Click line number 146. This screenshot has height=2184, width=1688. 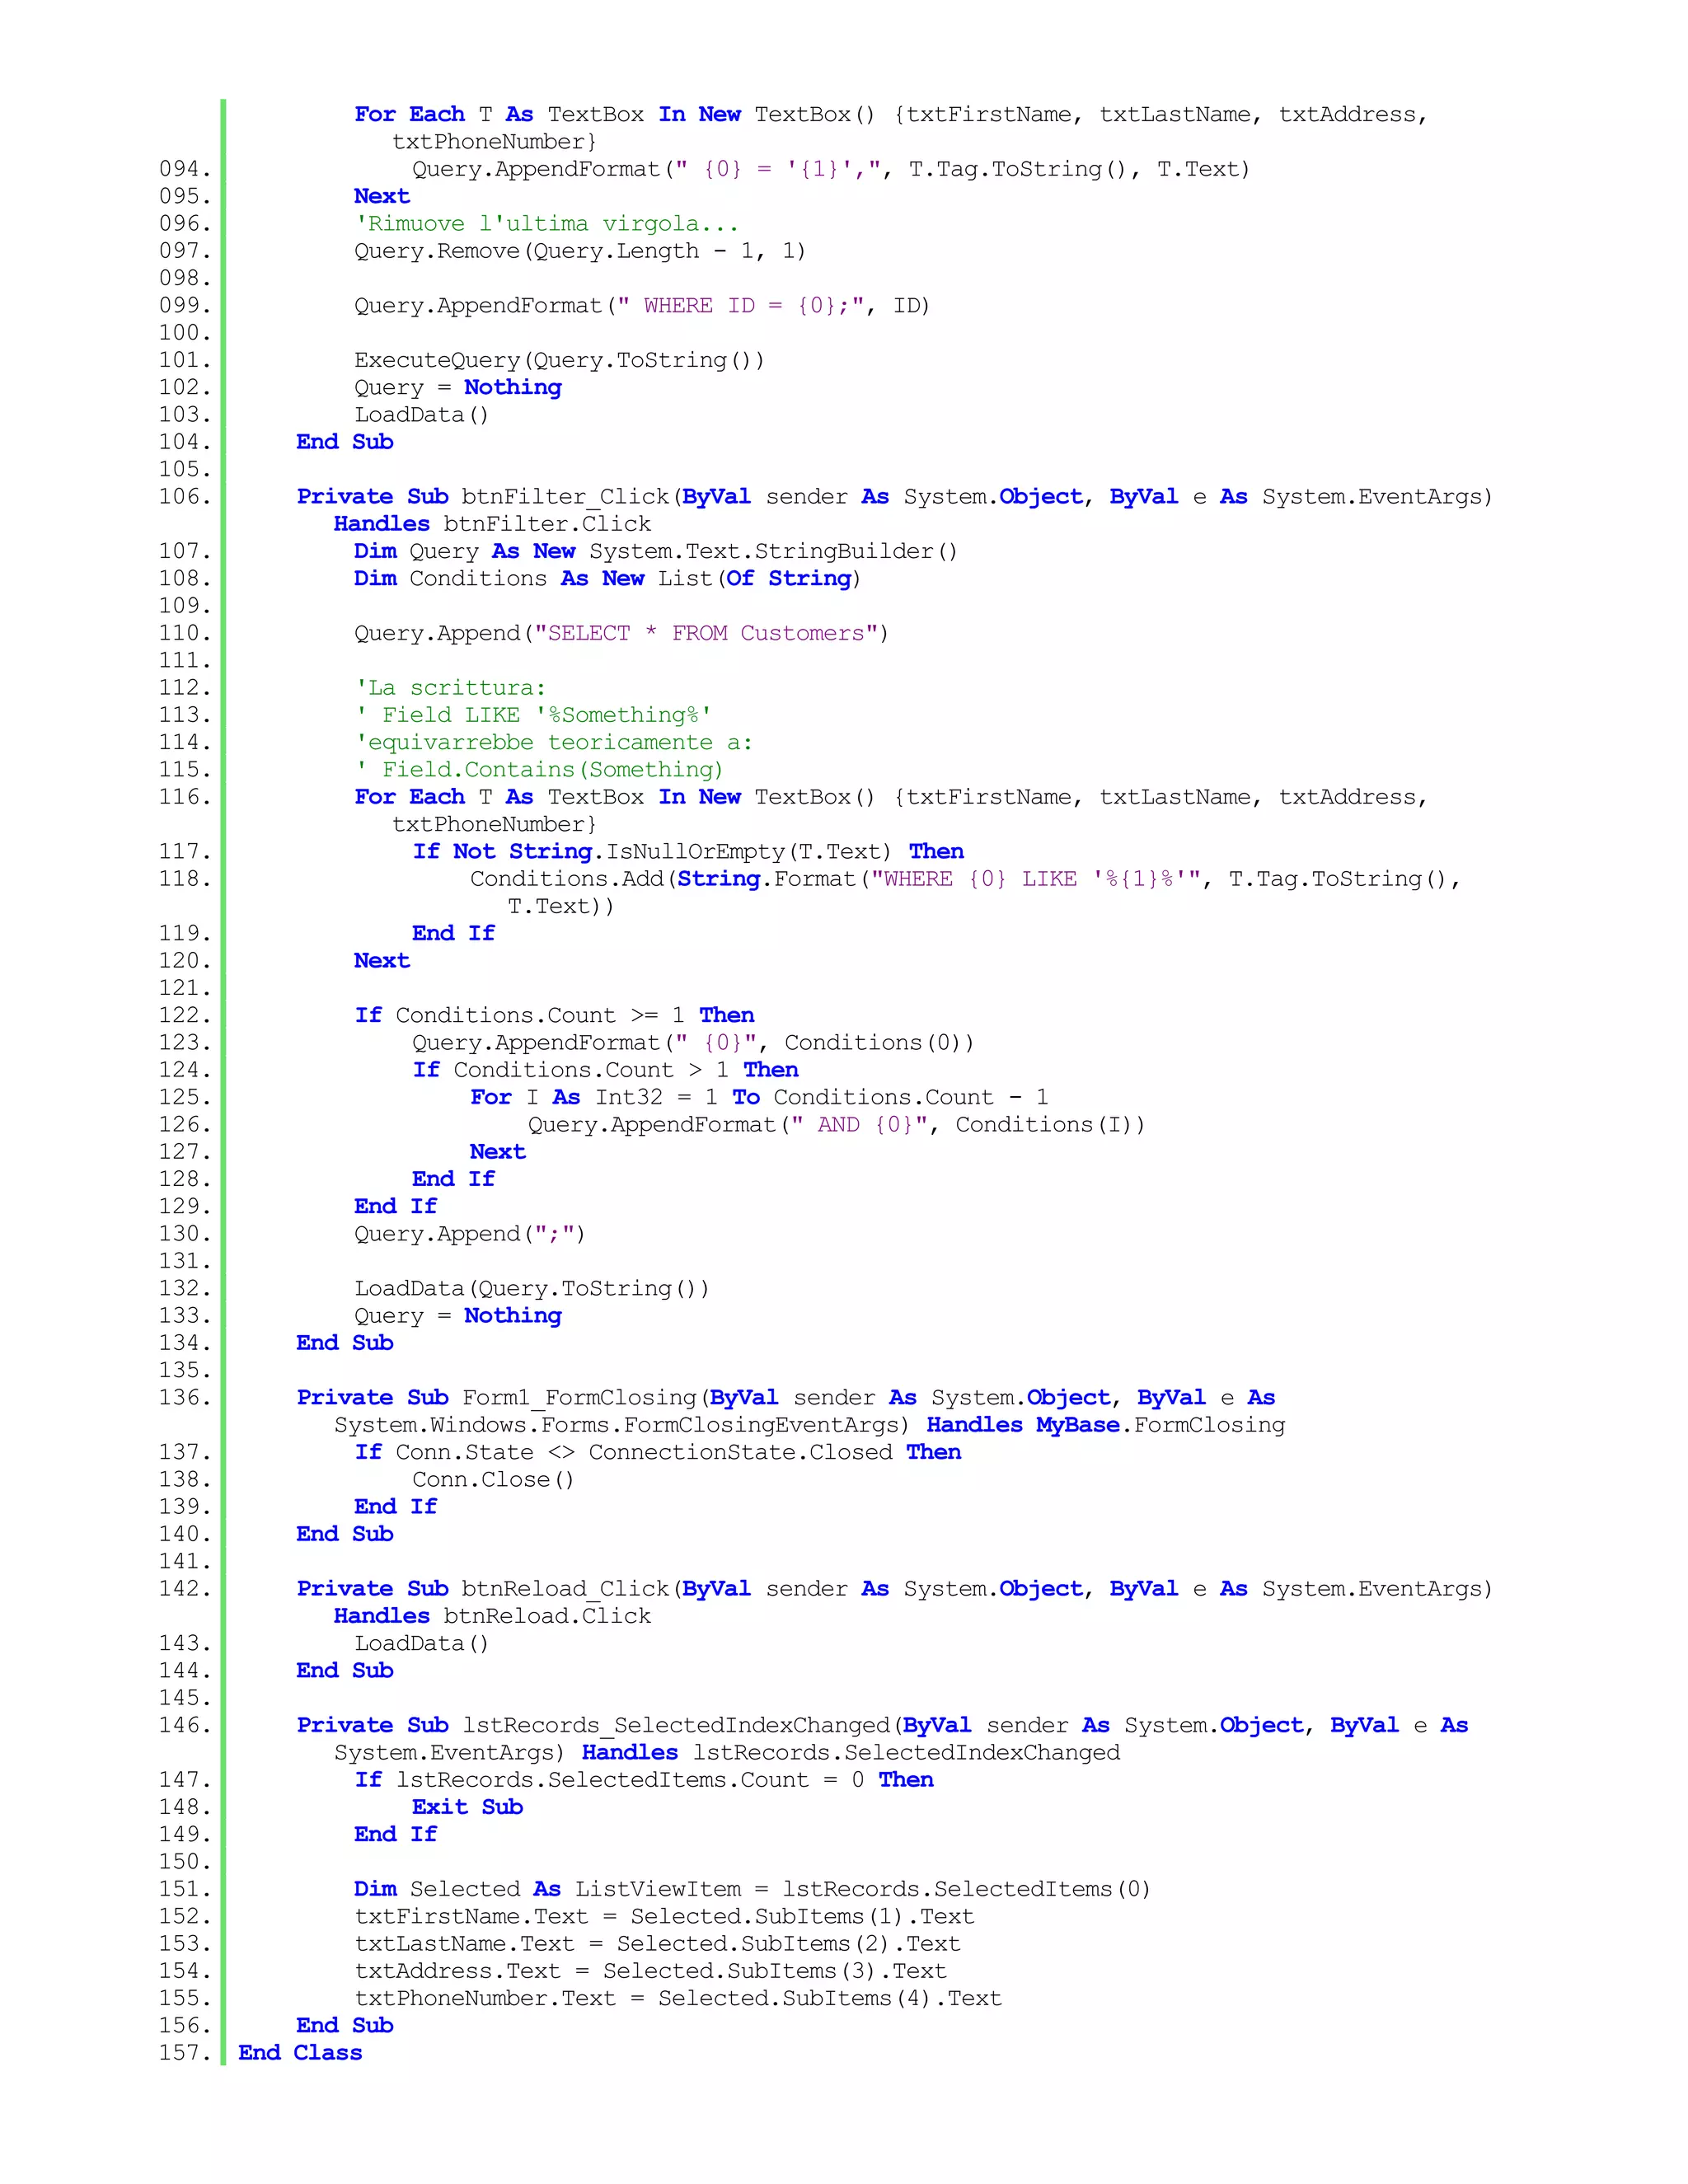[x=185, y=1726]
